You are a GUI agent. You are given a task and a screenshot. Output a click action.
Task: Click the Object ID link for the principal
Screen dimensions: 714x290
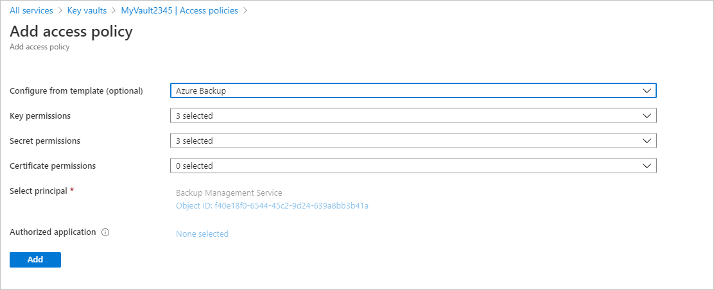coord(272,206)
